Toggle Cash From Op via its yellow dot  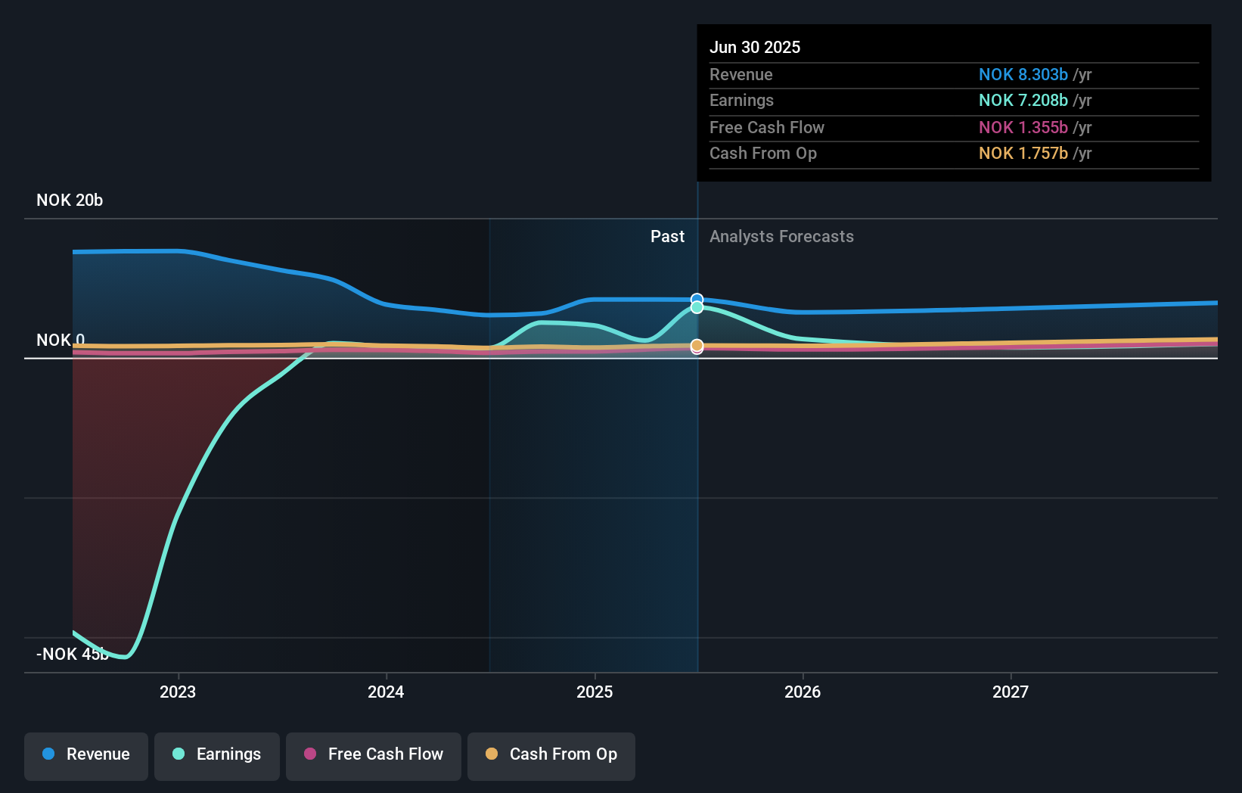click(x=492, y=754)
